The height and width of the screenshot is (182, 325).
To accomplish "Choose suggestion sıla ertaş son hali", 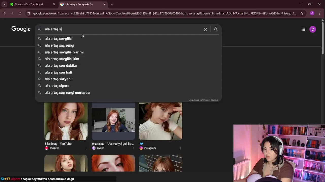I will (x=128, y=72).
